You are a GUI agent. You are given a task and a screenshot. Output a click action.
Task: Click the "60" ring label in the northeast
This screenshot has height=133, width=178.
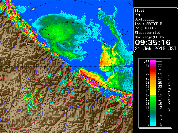(x=100, y=9)
